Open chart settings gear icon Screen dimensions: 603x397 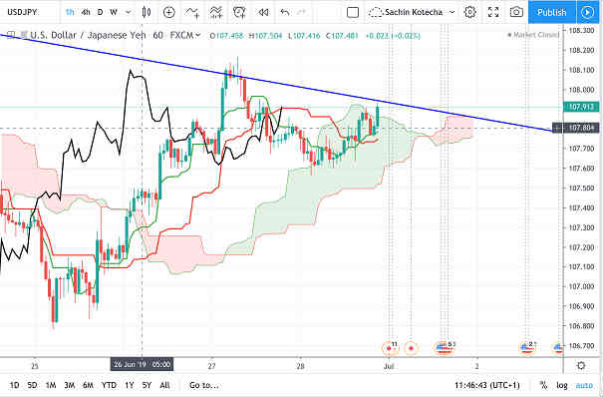[469, 12]
